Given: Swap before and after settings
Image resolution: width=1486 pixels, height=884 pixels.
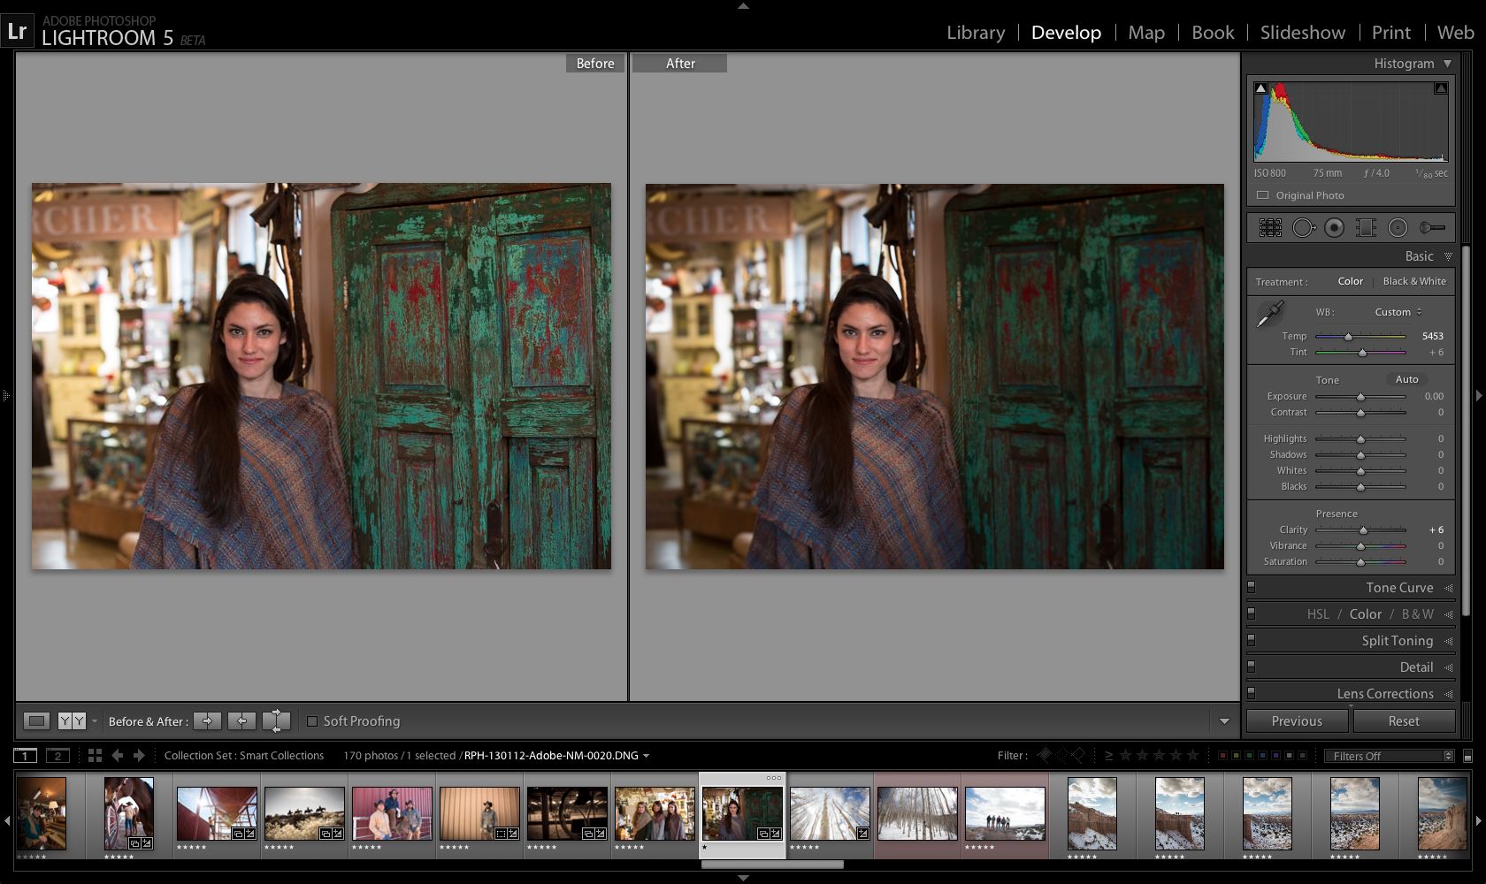Looking at the screenshot, I should tap(276, 720).
